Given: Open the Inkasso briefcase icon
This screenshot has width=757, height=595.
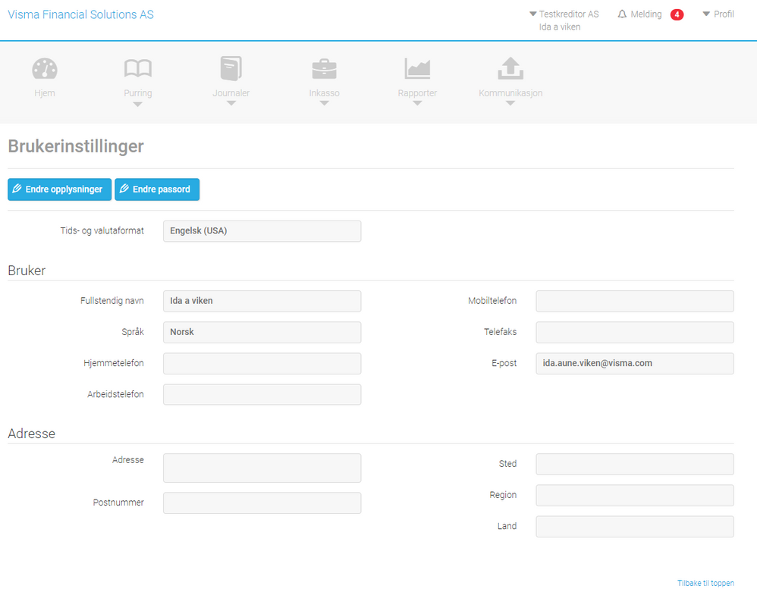Looking at the screenshot, I should [325, 69].
